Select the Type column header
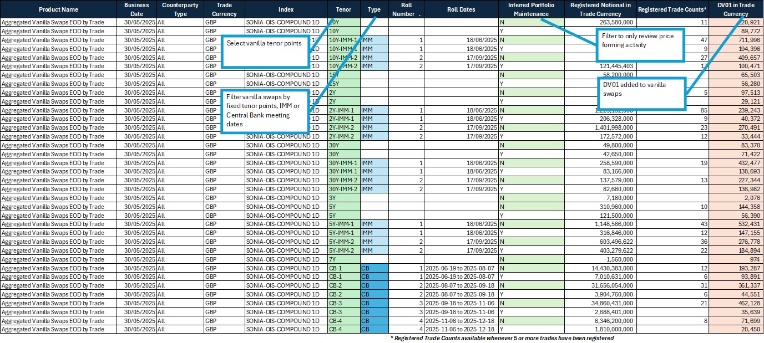The width and height of the screenshot is (764, 343). 374,9
